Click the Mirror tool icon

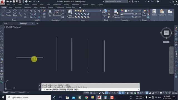coord(35,14)
